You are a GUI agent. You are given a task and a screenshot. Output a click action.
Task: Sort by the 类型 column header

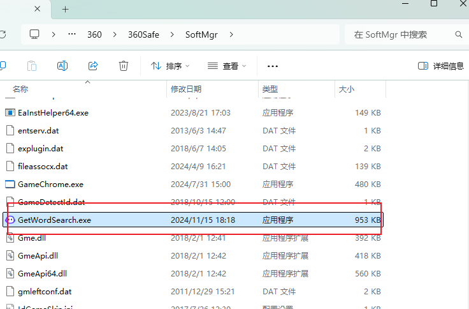[270, 89]
